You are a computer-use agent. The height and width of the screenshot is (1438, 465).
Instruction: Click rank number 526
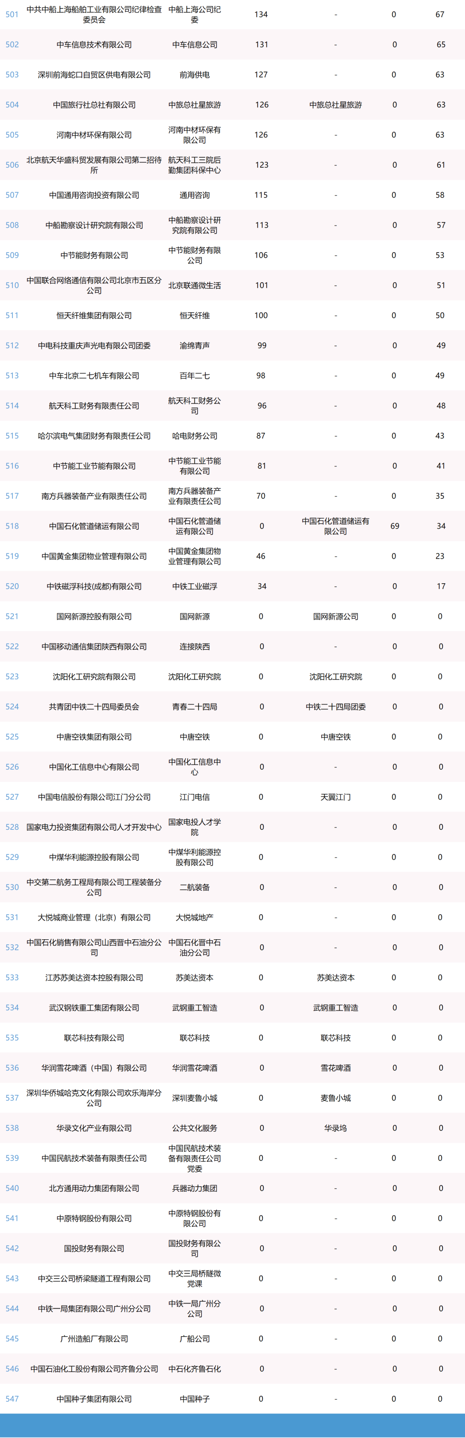12,767
